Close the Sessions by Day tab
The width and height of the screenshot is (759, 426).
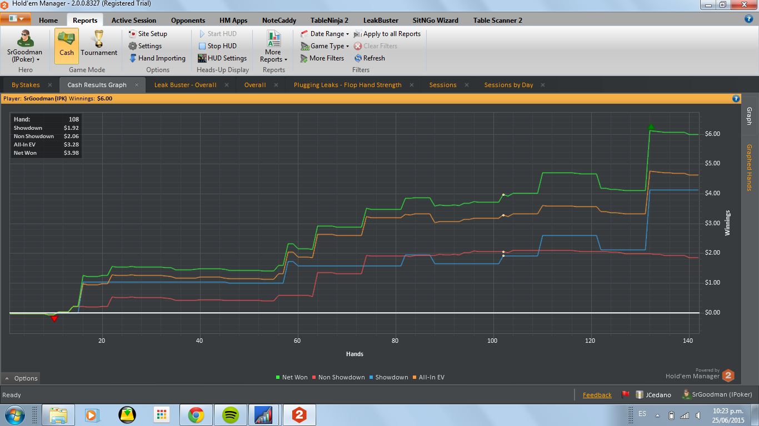[x=543, y=85]
